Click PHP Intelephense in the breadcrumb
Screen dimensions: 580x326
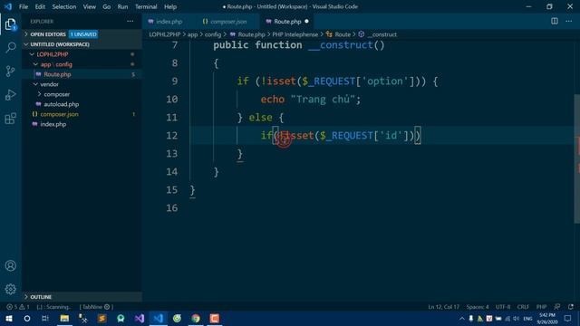tap(295, 34)
